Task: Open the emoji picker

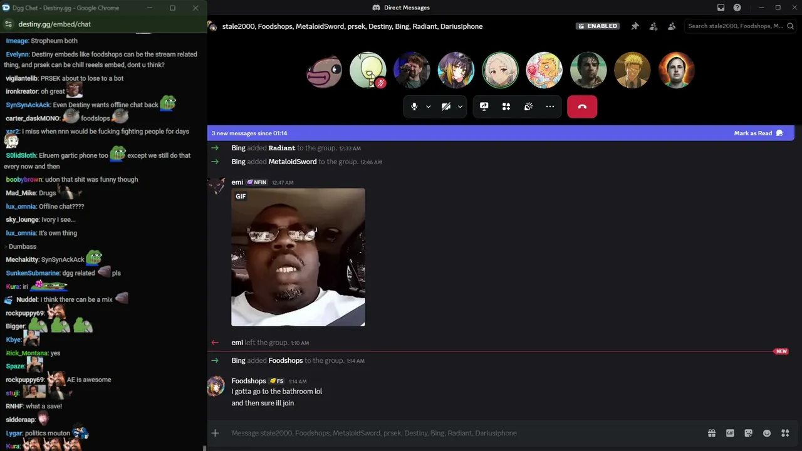Action: click(767, 433)
